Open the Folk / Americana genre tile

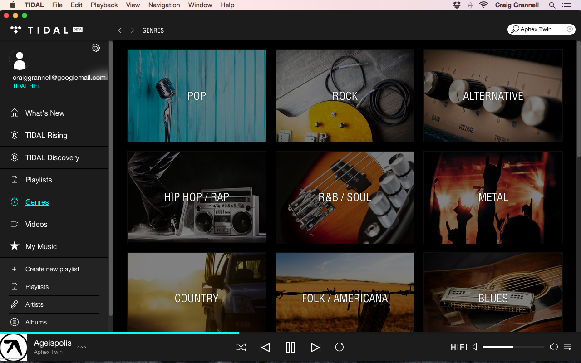point(345,292)
